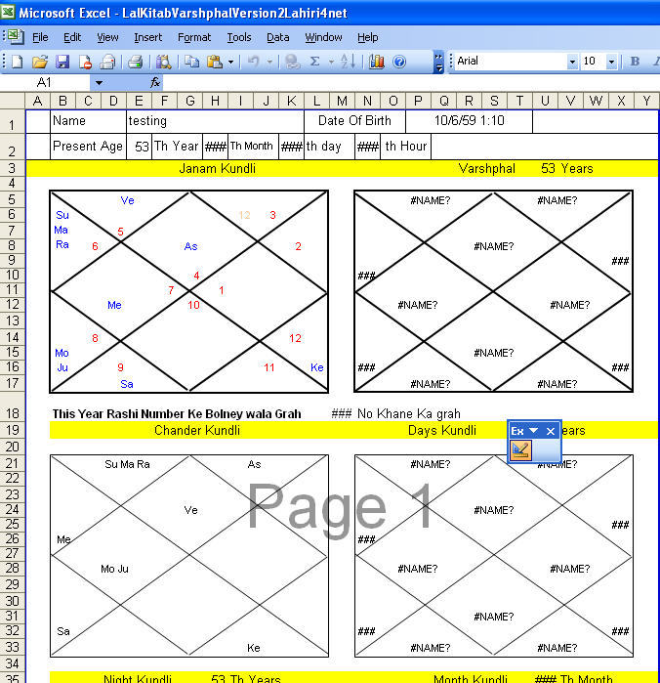Image resolution: width=660 pixels, height=683 pixels.
Task: Click the 'Th Year' cell
Action: pos(177,147)
